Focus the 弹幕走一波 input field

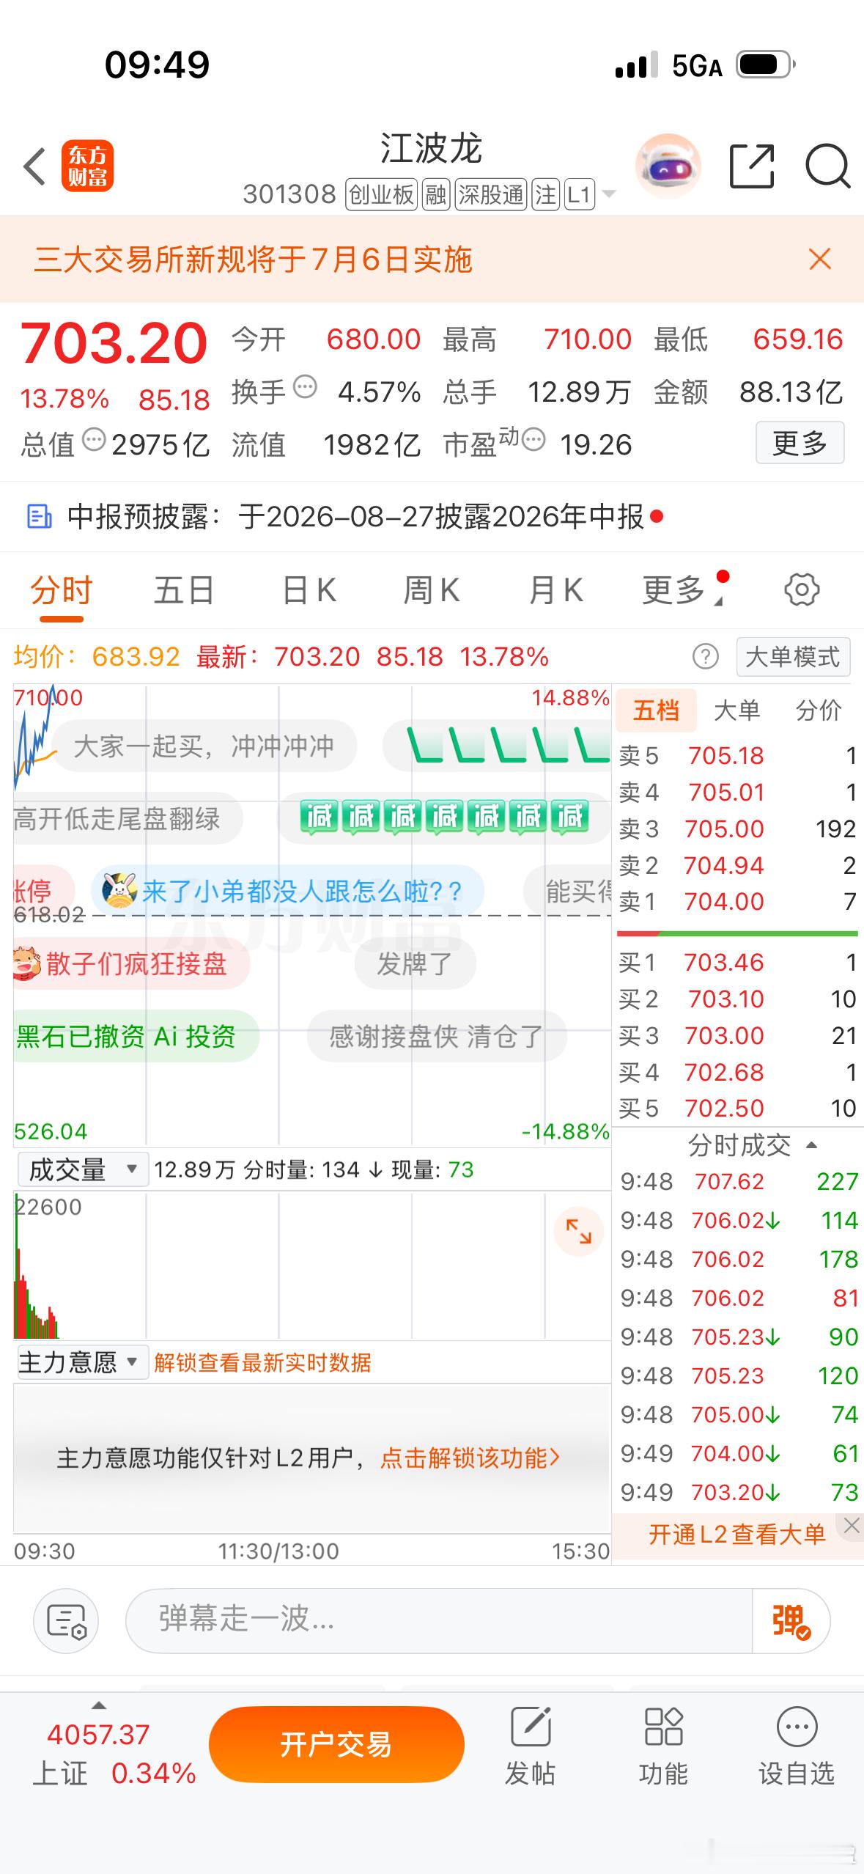pos(440,1620)
